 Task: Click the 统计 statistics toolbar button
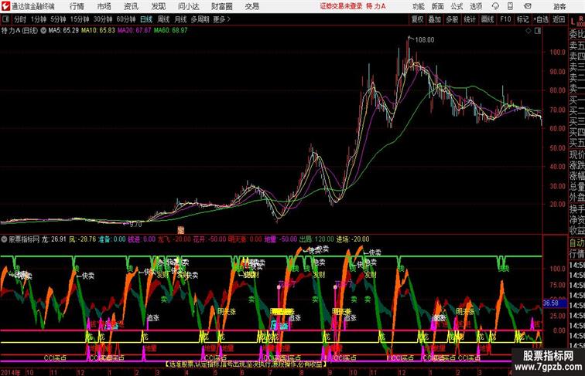point(470,19)
